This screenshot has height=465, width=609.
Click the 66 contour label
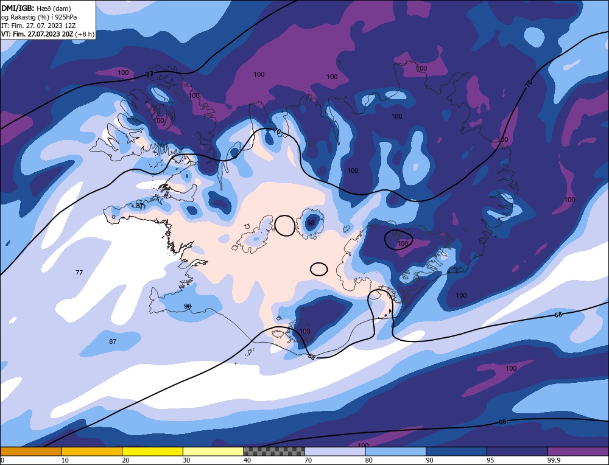point(502,422)
